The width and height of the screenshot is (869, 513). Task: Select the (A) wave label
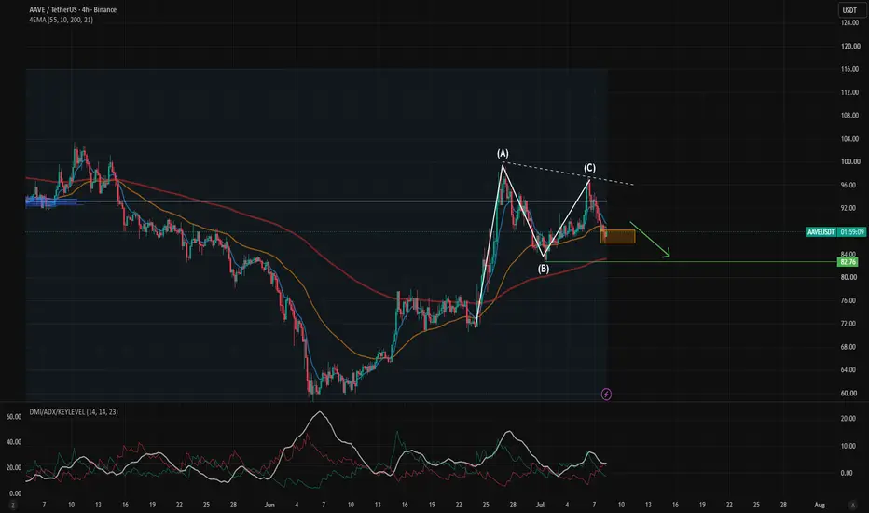coord(503,153)
